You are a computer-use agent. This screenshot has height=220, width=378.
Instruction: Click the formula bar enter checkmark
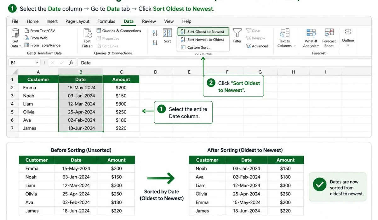click(62, 63)
